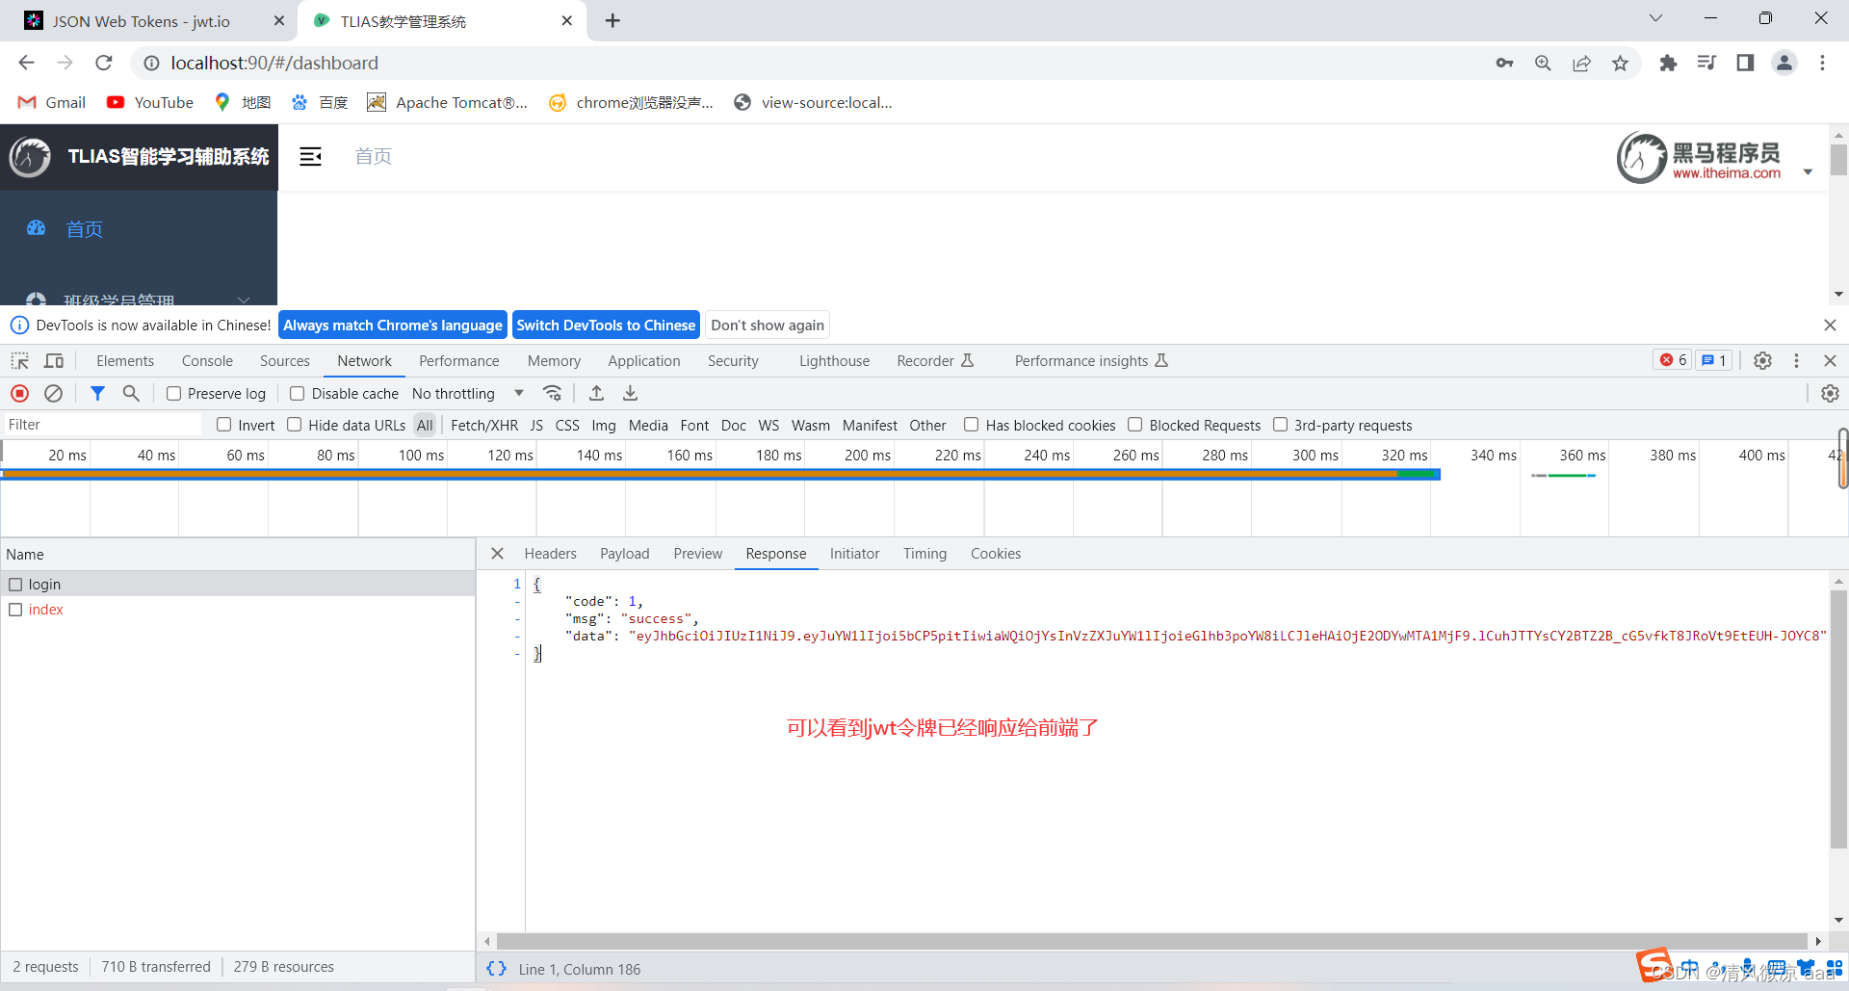The height and width of the screenshot is (991, 1849).
Task: Click the password key icon
Action: 1504,63
